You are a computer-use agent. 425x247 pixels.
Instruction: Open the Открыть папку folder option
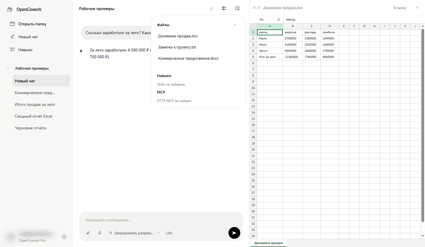coord(28,24)
